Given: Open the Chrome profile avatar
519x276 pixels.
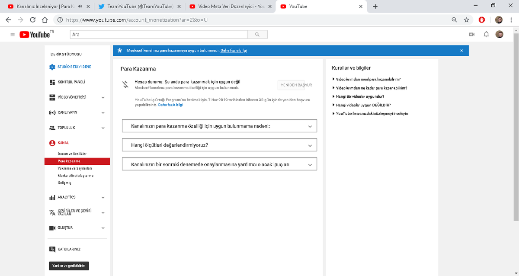Looking at the screenshot, I should point(499,19).
